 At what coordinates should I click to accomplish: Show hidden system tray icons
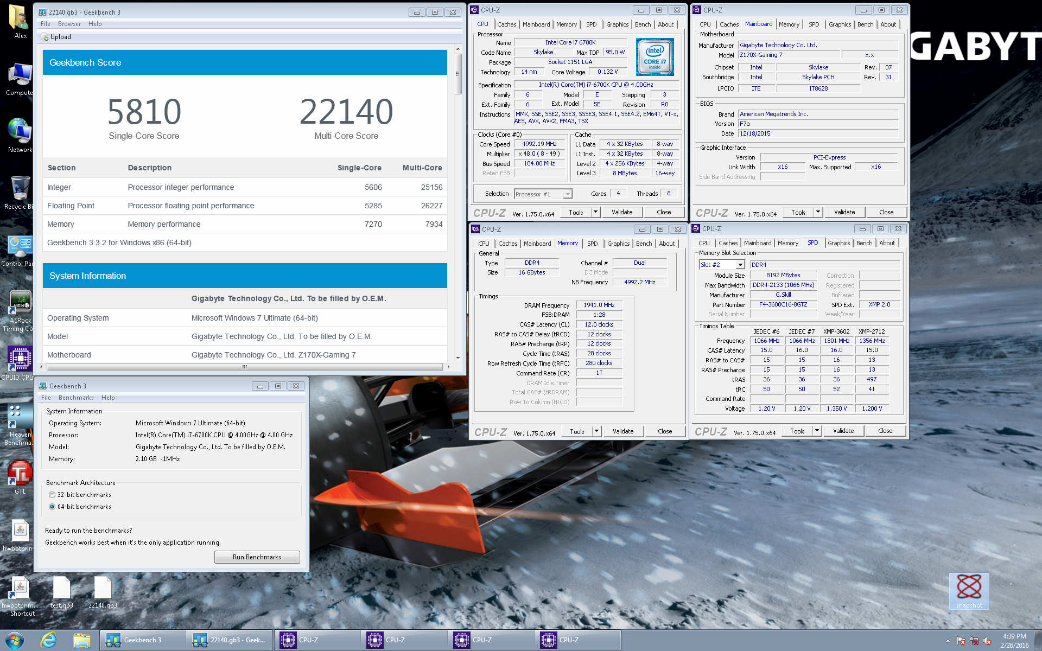(x=947, y=641)
